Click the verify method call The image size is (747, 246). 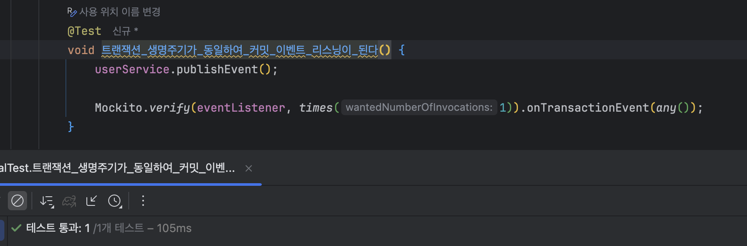click(x=169, y=108)
